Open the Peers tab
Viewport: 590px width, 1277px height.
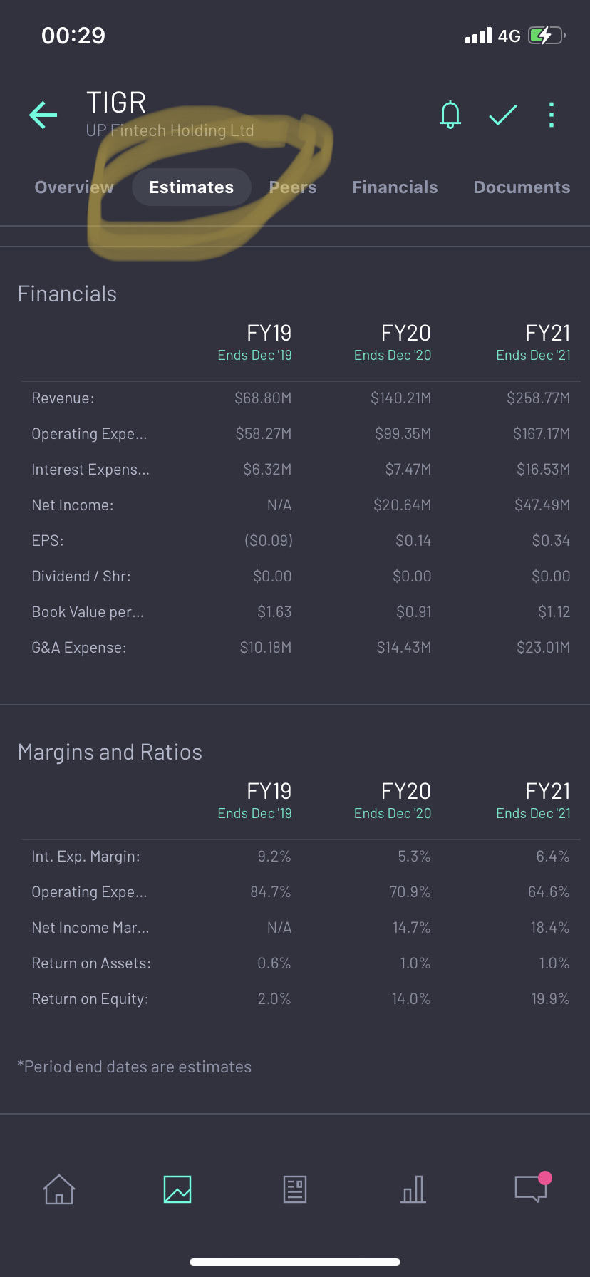293,187
